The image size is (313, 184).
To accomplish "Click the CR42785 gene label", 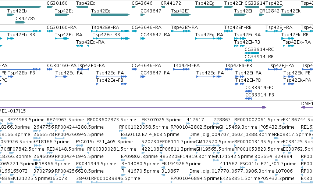I will pos(25,18).
